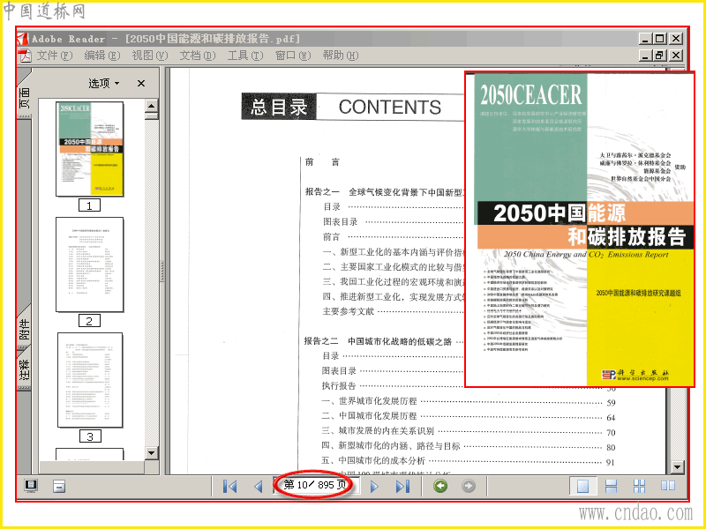Click 执行报告 contents line
Screen dimensions: 706x529
click(x=339, y=385)
